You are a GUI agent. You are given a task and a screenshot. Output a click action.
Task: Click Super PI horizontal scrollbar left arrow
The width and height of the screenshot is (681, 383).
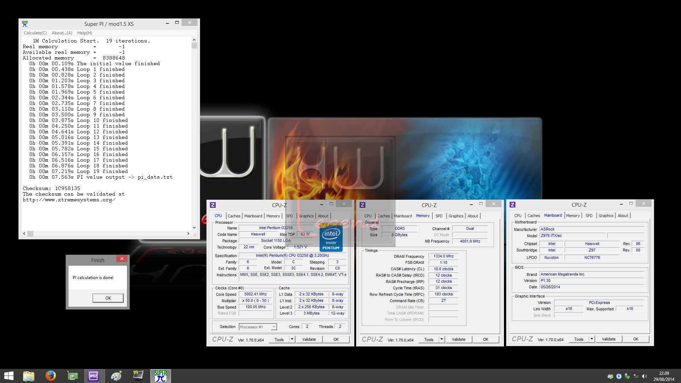(x=24, y=233)
